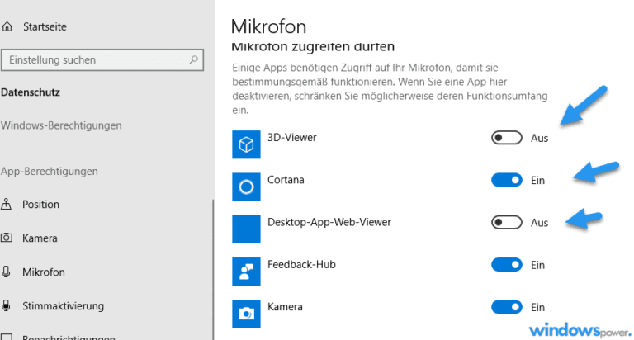Click the Cortana app name

tap(286, 180)
